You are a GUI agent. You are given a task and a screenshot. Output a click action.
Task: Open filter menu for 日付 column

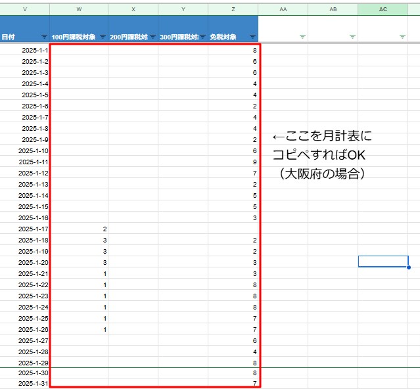[44, 37]
